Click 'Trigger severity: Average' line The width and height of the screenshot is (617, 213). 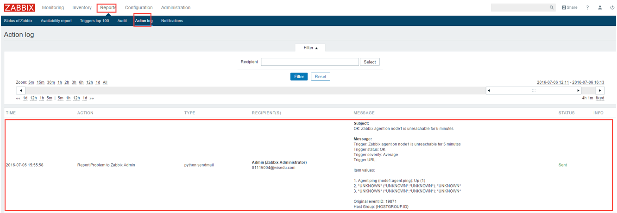click(376, 155)
